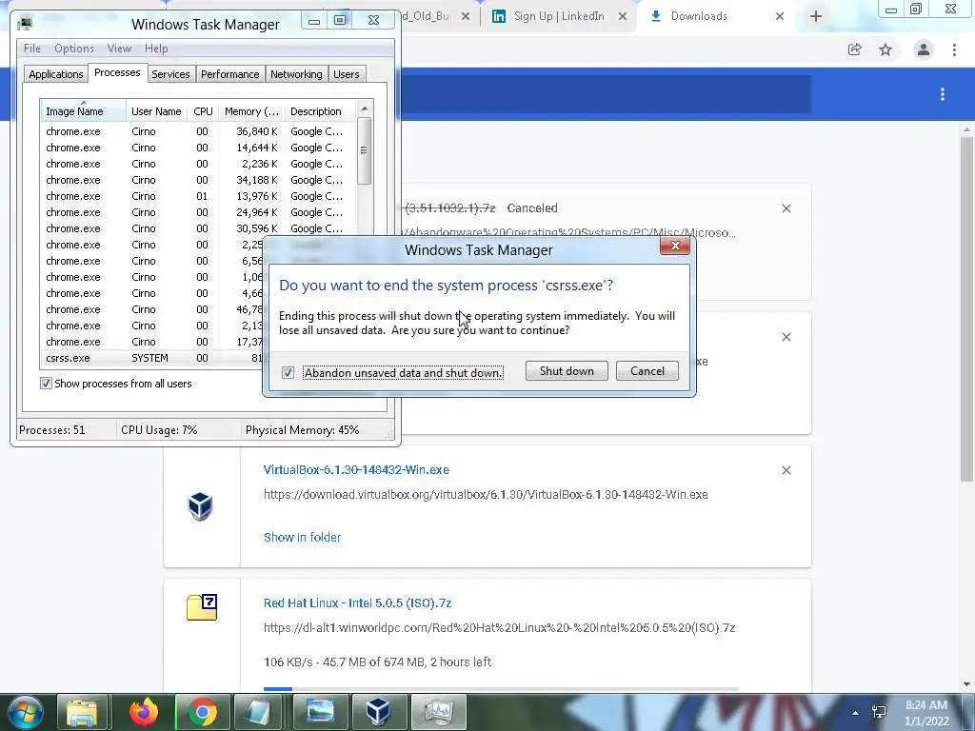This screenshot has width=975, height=731.
Task: Open the picture viewer taskbar icon
Action: [x=320, y=712]
